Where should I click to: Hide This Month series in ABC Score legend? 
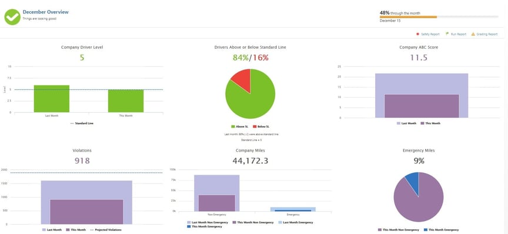(x=430, y=123)
